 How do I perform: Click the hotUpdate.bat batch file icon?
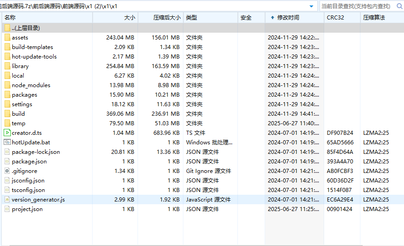pos(7,143)
